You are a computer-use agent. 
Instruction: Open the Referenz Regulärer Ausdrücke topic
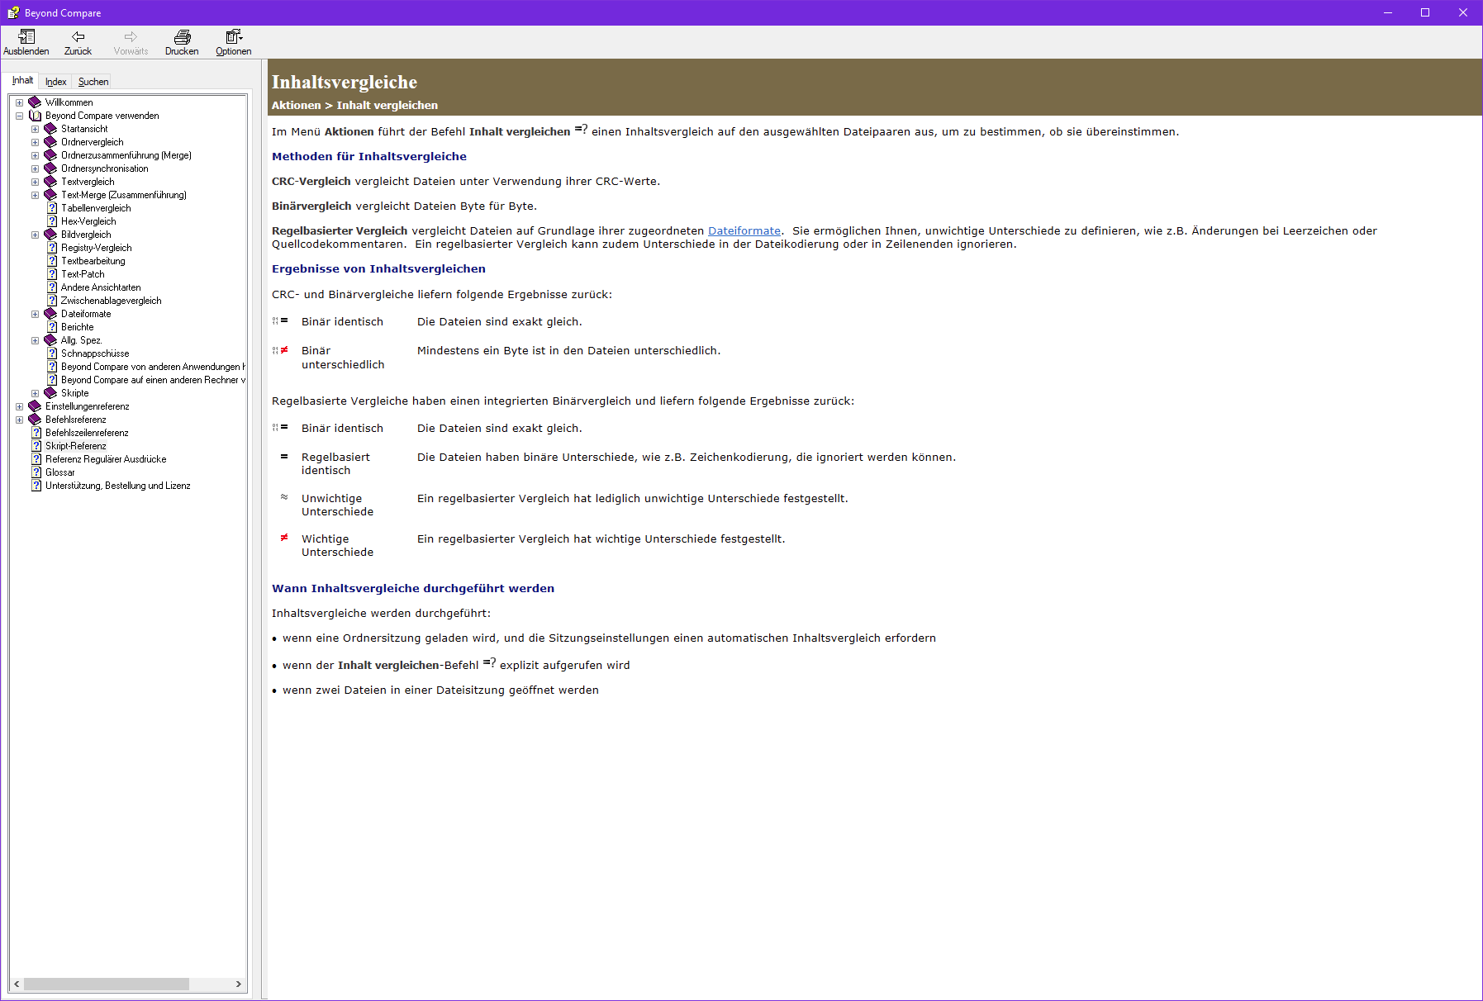tap(106, 459)
